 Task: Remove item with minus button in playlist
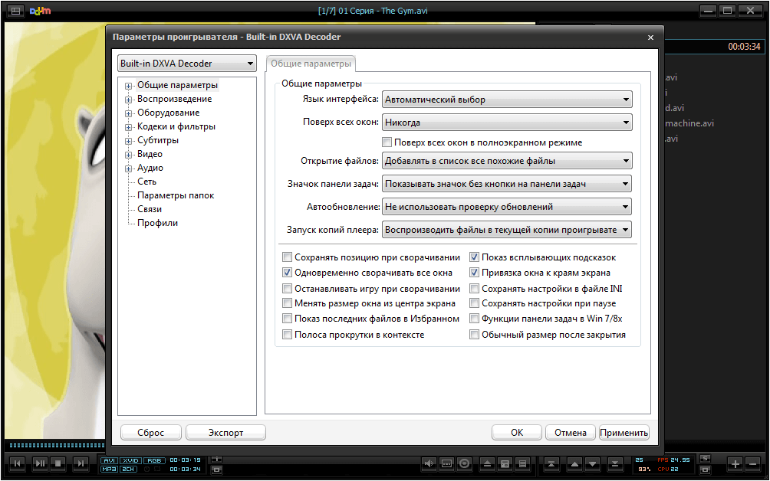tap(753, 463)
